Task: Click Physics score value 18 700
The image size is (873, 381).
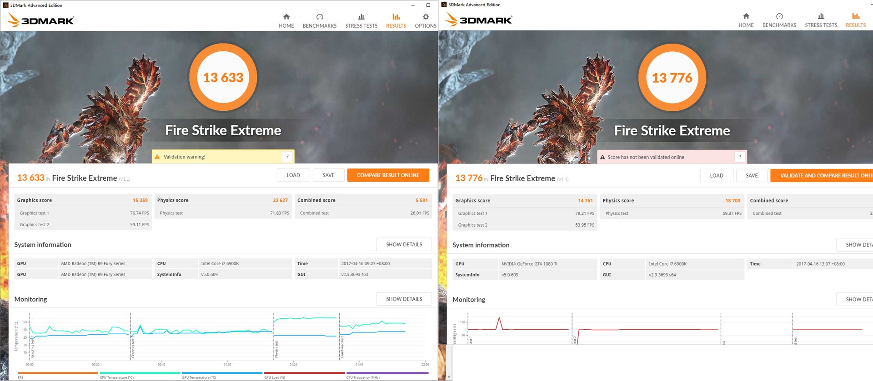Action: 733,201
